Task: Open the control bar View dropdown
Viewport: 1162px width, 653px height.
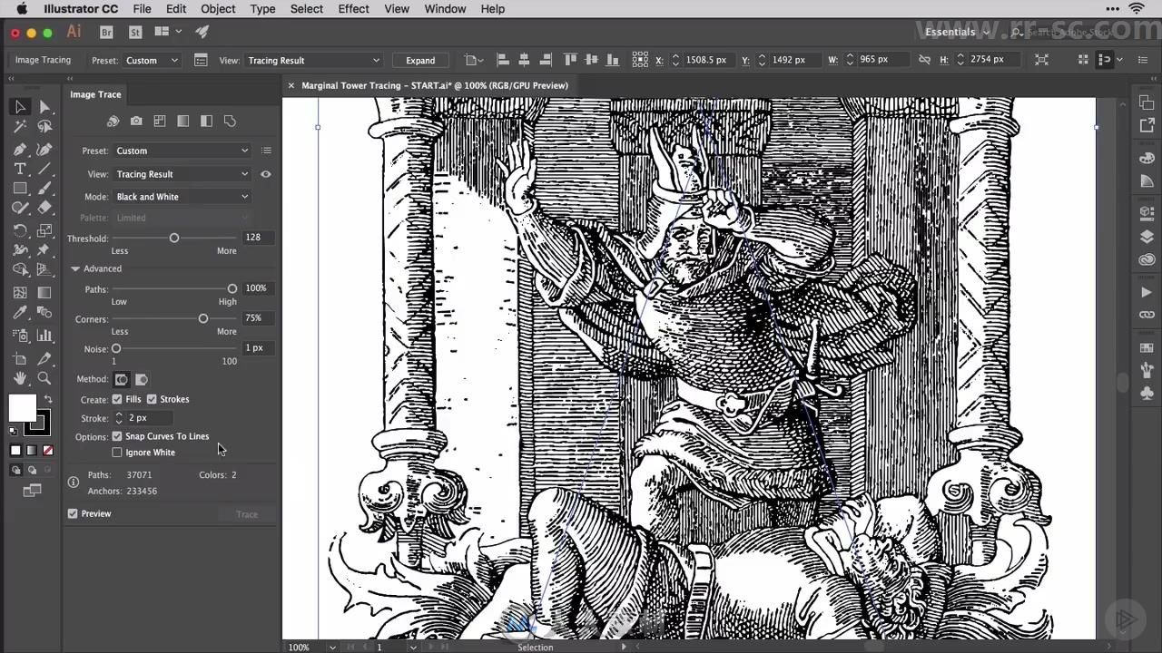Action: pyautogui.click(x=313, y=60)
